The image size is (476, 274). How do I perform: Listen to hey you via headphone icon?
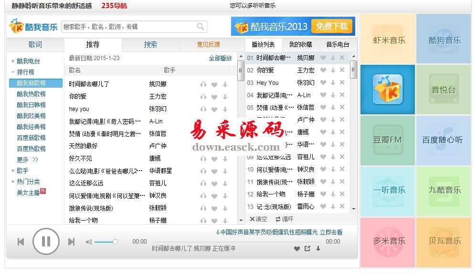(x=203, y=109)
